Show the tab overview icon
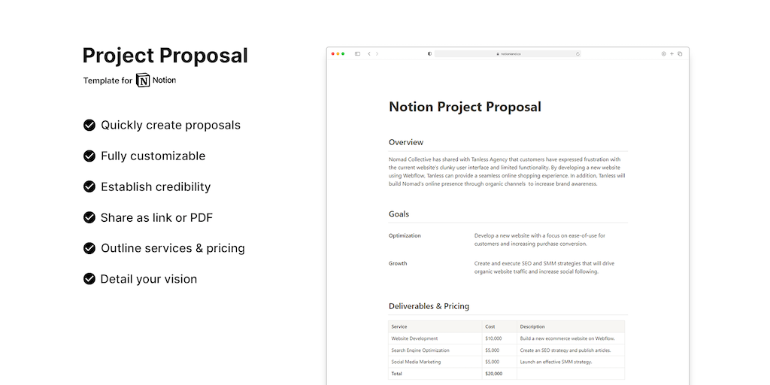Viewport: 770px width, 385px height. [680, 54]
